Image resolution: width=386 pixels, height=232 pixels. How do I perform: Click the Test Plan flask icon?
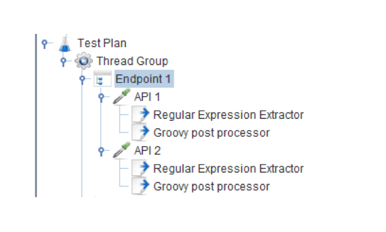(65, 43)
